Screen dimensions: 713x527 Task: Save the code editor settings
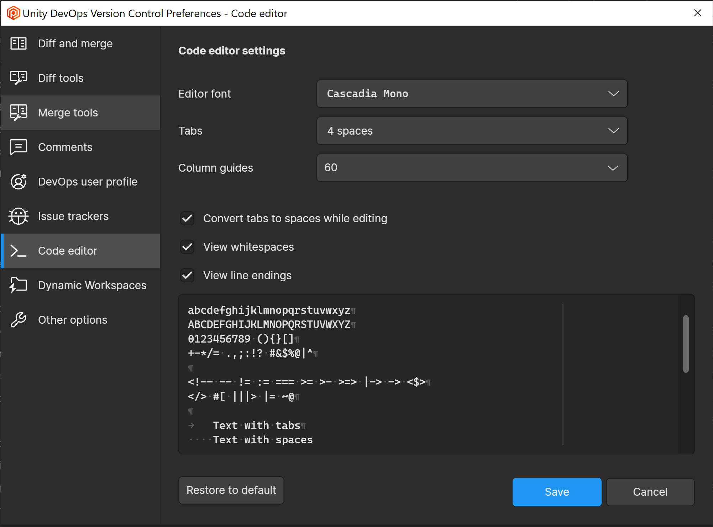556,492
